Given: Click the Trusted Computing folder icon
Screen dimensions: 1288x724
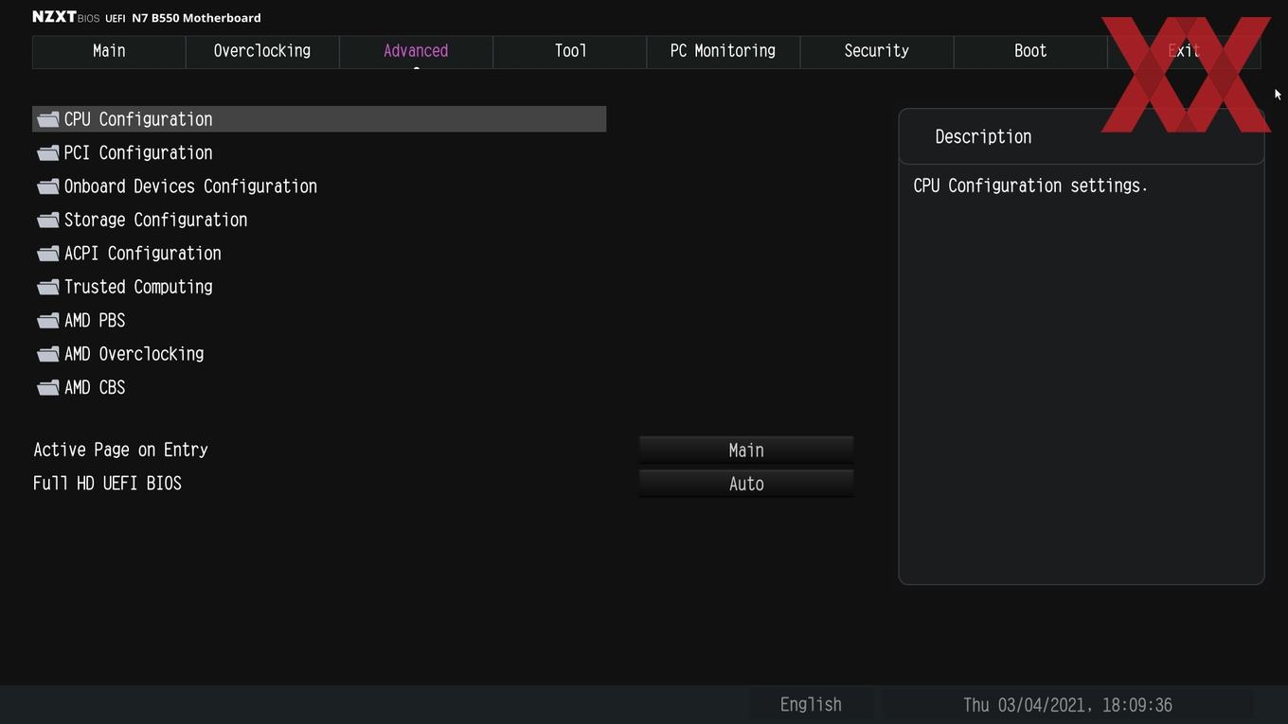Looking at the screenshot, I should tap(48, 287).
